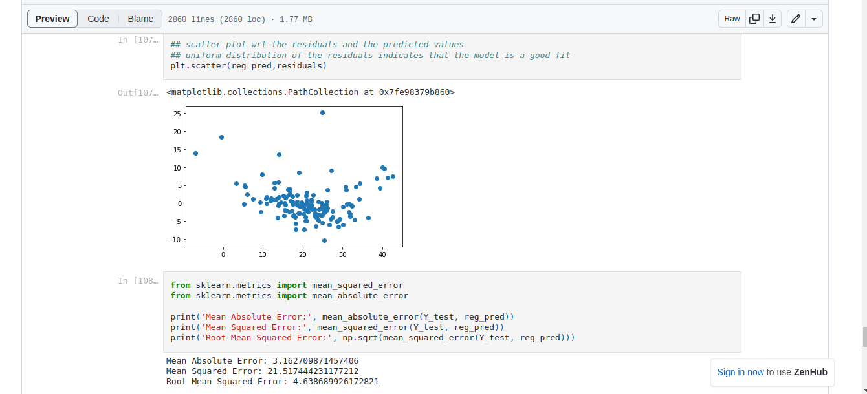Viewport: 867px width, 394px height.
Task: Copy the raw file contents icon
Action: pos(754,19)
